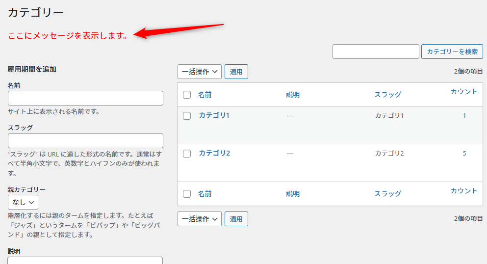Check the select-all checkbox in table footer

(187, 194)
